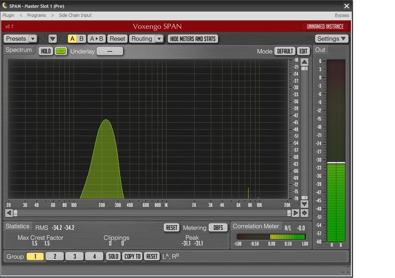Click spectrum vertical scroll up arrow
Viewport: 395px width, 278px height.
[x=304, y=62]
